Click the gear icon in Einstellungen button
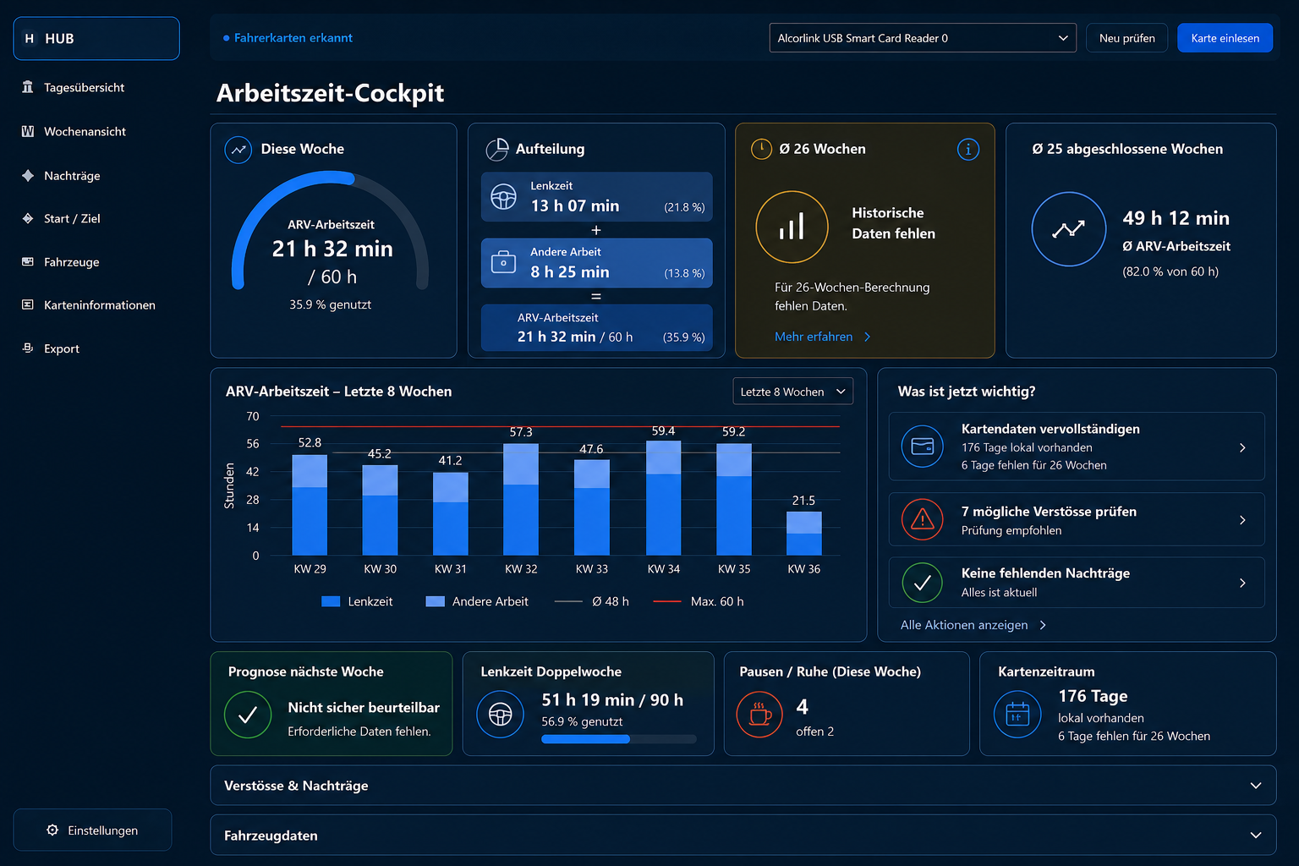Screen dimensions: 1299x866 (52, 830)
